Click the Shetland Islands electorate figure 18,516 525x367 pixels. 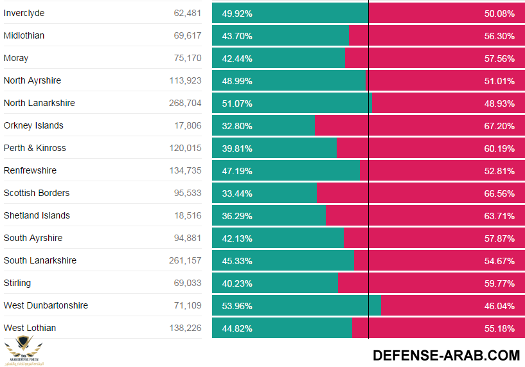coord(188,216)
